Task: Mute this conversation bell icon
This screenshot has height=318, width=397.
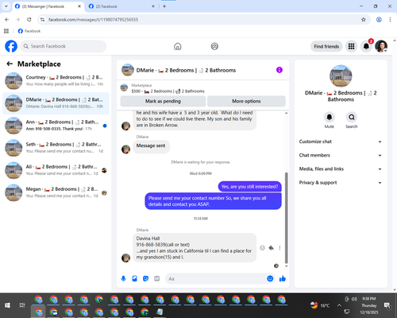Action: pos(330,117)
